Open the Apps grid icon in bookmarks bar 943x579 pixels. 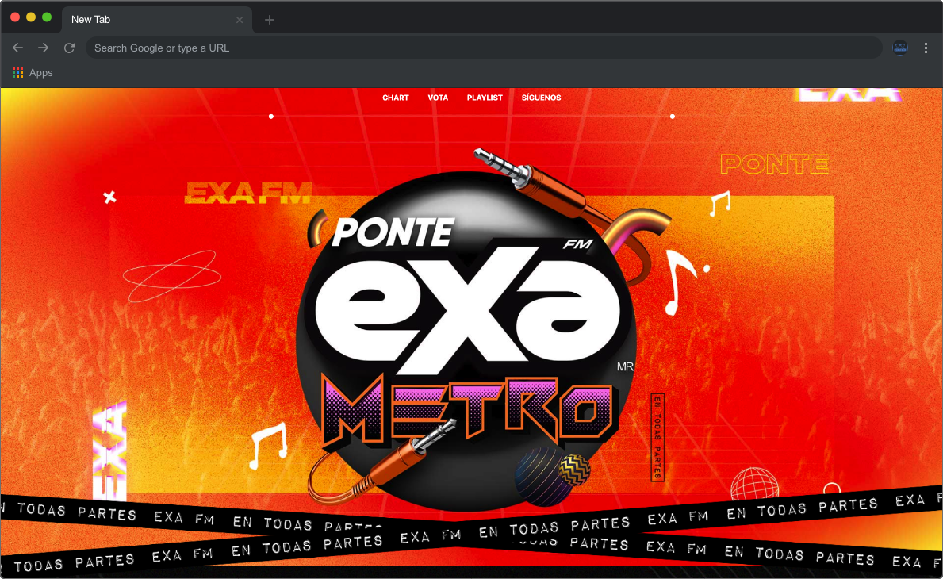[x=18, y=73]
